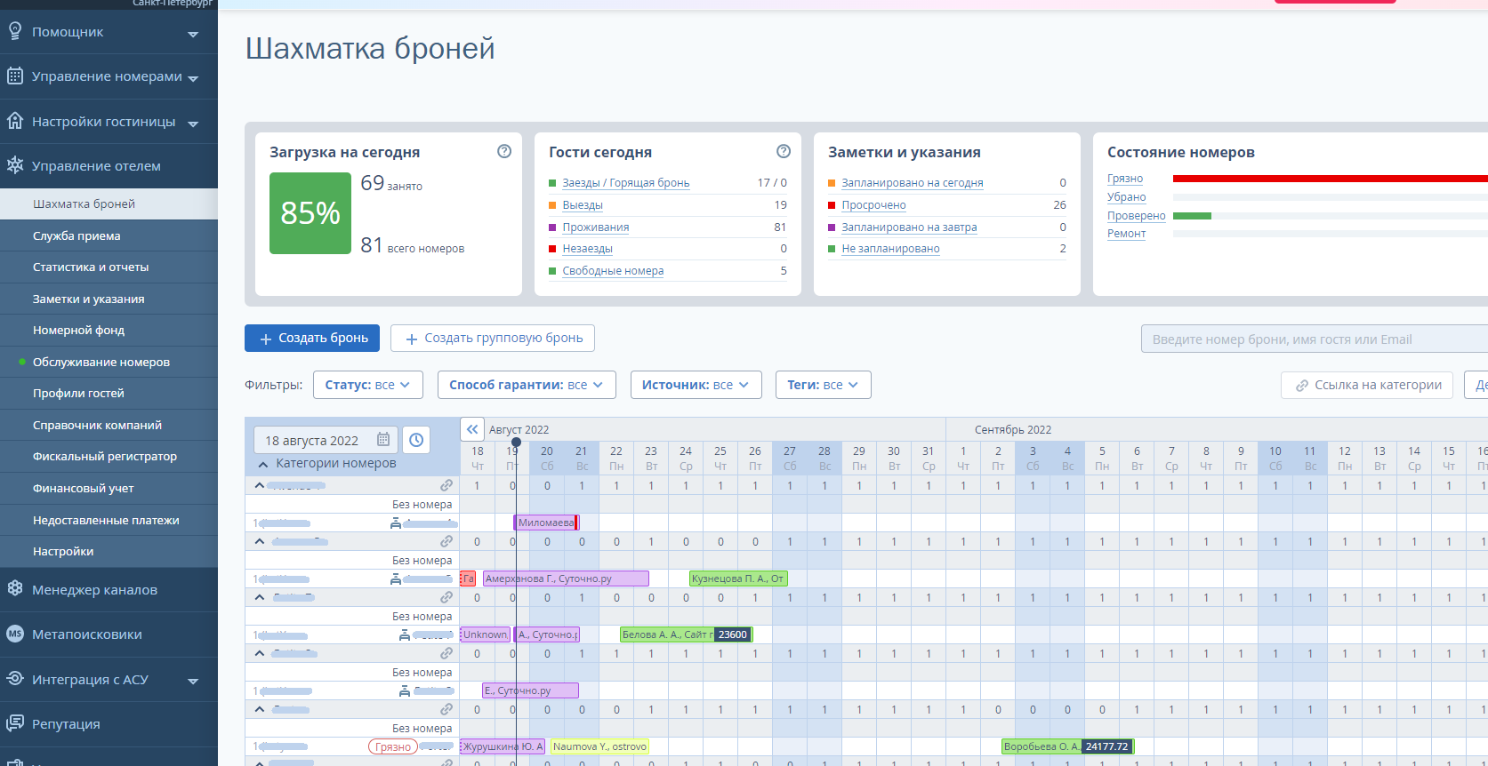
Task: Click bed icon in Амерханова room row
Action: [x=396, y=579]
